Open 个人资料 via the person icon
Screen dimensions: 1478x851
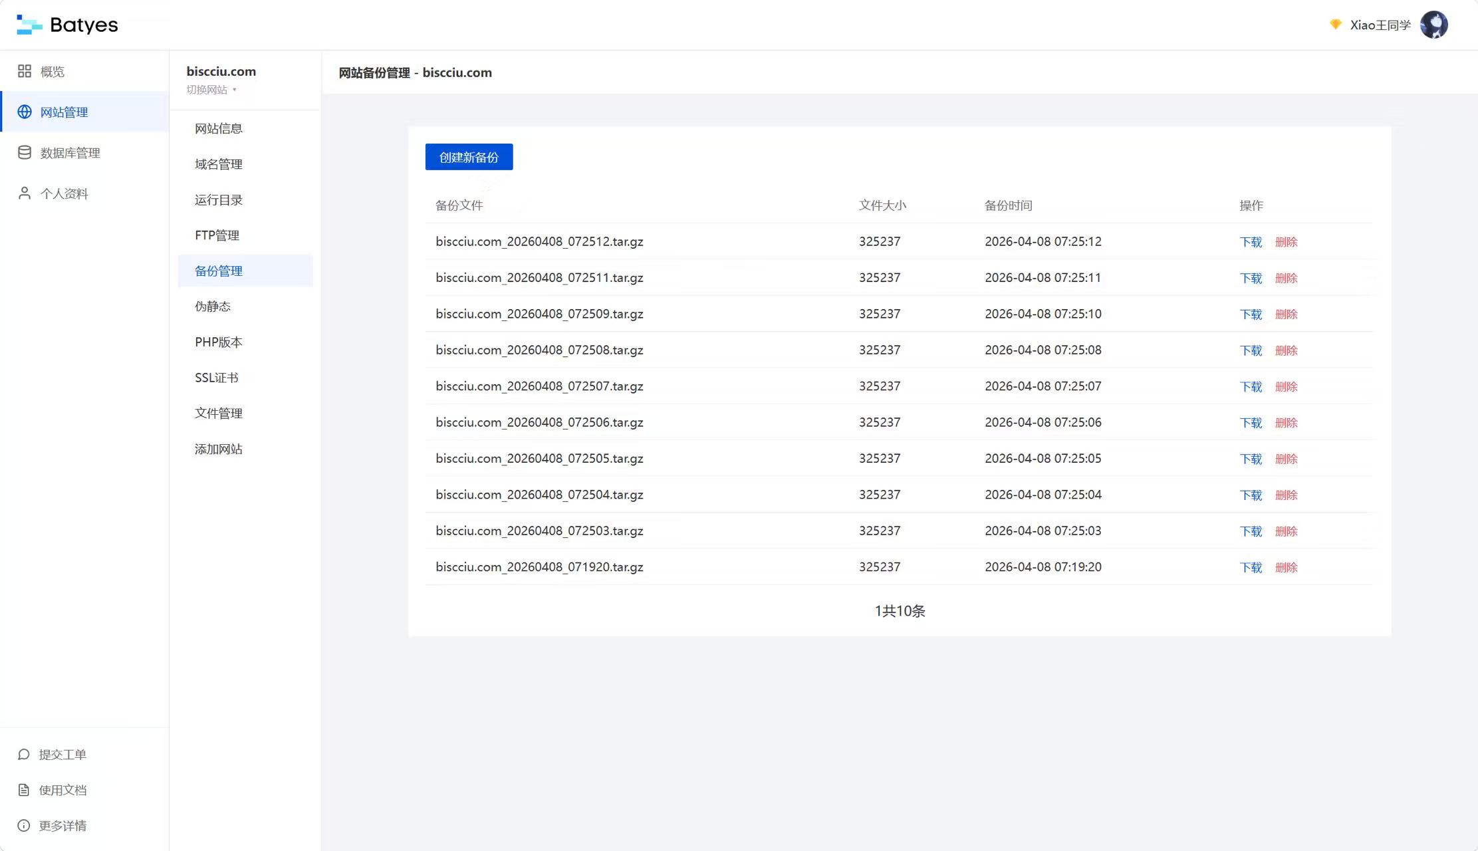point(25,193)
